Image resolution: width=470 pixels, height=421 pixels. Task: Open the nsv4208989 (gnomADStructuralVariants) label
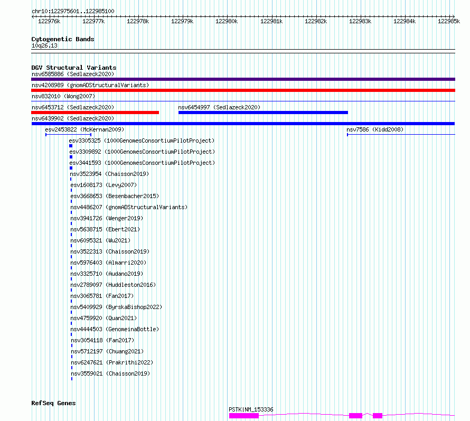pyautogui.click(x=90, y=85)
